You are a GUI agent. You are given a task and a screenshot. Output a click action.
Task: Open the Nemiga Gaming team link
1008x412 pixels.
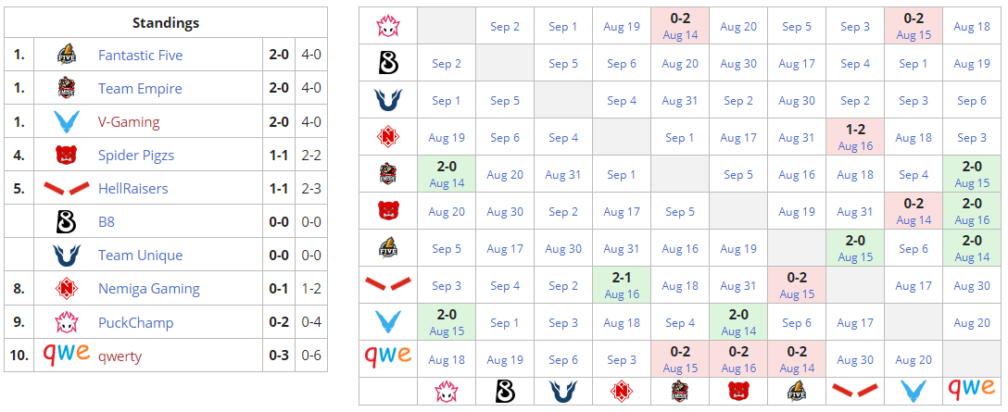(x=148, y=289)
